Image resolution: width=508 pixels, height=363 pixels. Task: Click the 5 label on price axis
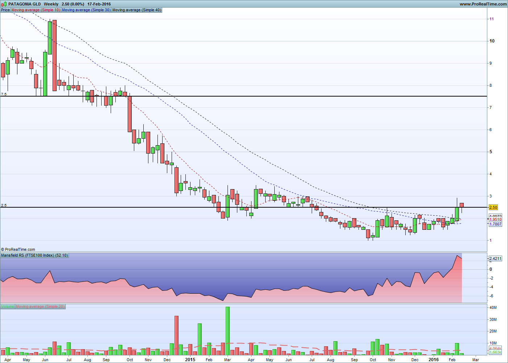tap(491, 152)
